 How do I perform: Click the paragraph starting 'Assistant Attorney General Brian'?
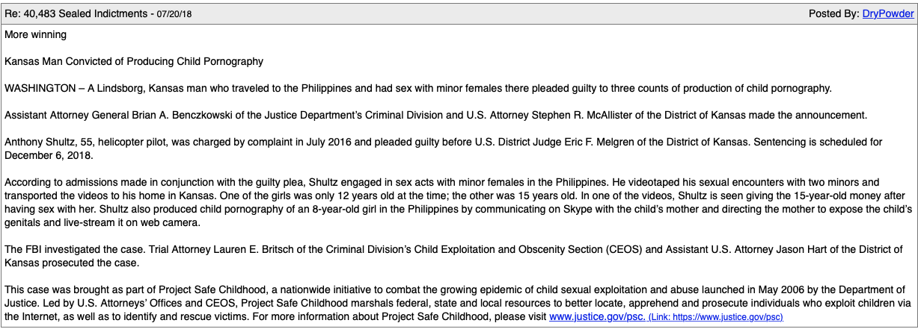435,115
